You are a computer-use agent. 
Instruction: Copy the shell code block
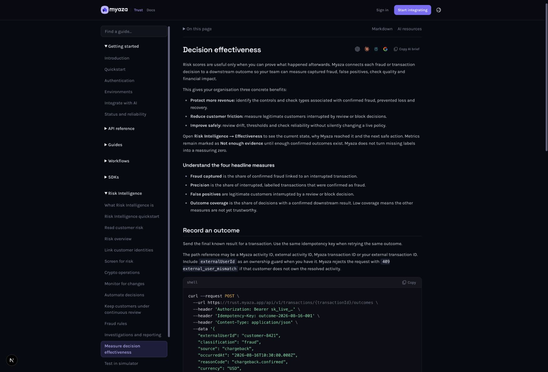tap(409, 282)
